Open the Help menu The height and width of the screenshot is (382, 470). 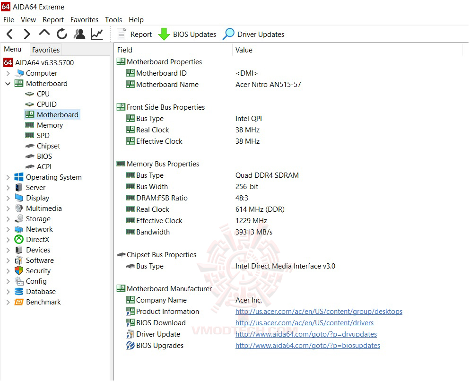point(136,20)
